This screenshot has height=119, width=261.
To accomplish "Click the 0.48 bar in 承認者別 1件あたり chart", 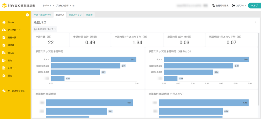I will (204, 103).
